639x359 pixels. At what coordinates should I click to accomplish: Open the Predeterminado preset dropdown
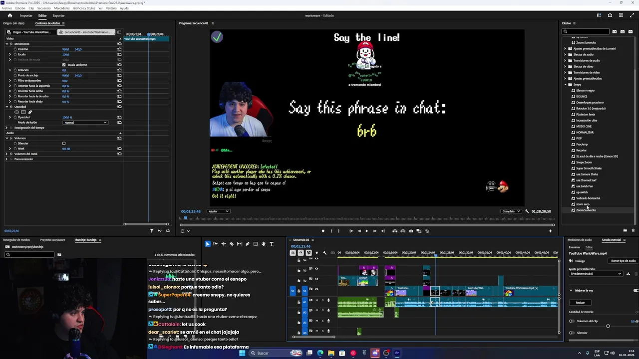point(596,274)
